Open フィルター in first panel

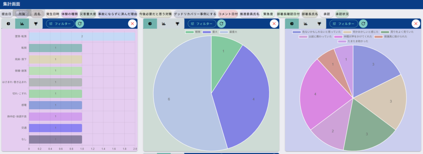click(60, 23)
